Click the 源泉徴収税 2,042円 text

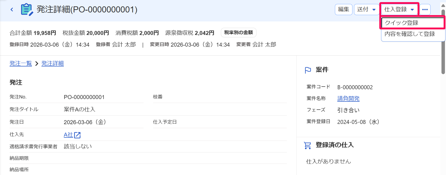(190, 33)
